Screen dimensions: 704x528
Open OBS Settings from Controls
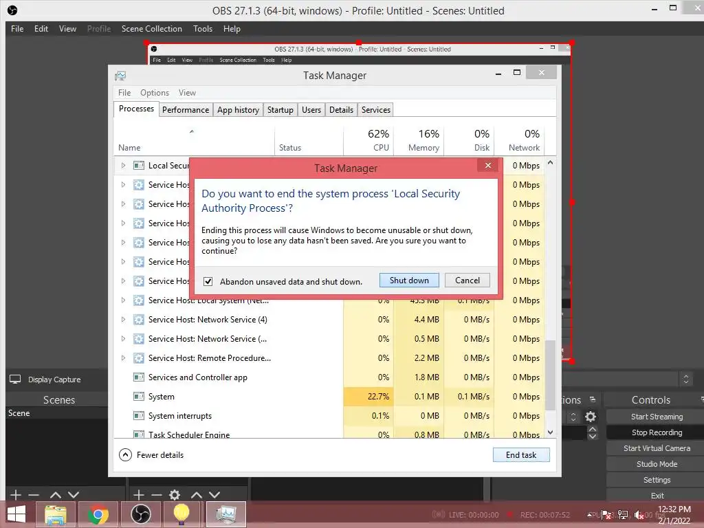click(657, 480)
